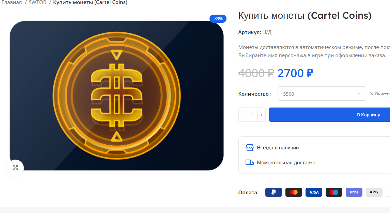
Task: Click the Apple Pay icon
Action: click(x=374, y=192)
